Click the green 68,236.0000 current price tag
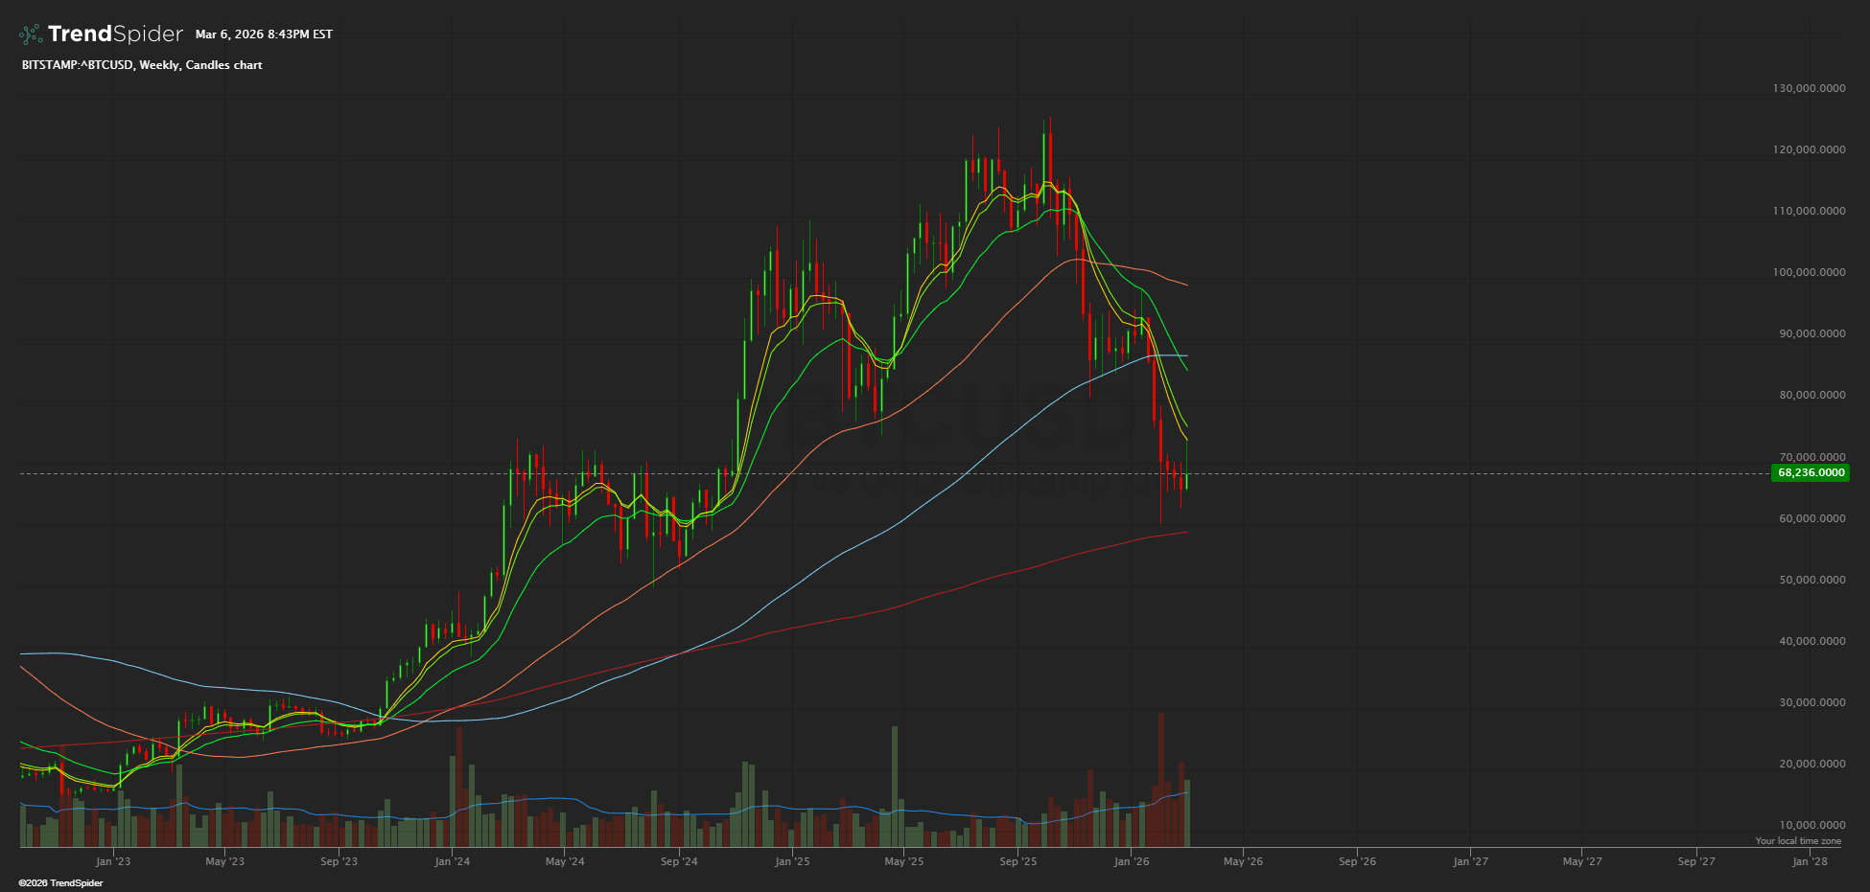The image size is (1870, 892). (x=1810, y=472)
